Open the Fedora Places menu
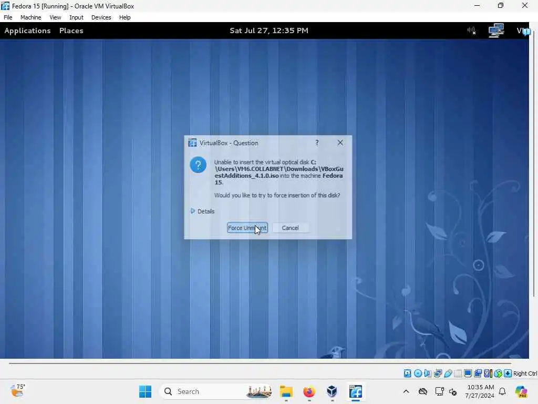Viewport: 538px width, 404px height. 71,31
